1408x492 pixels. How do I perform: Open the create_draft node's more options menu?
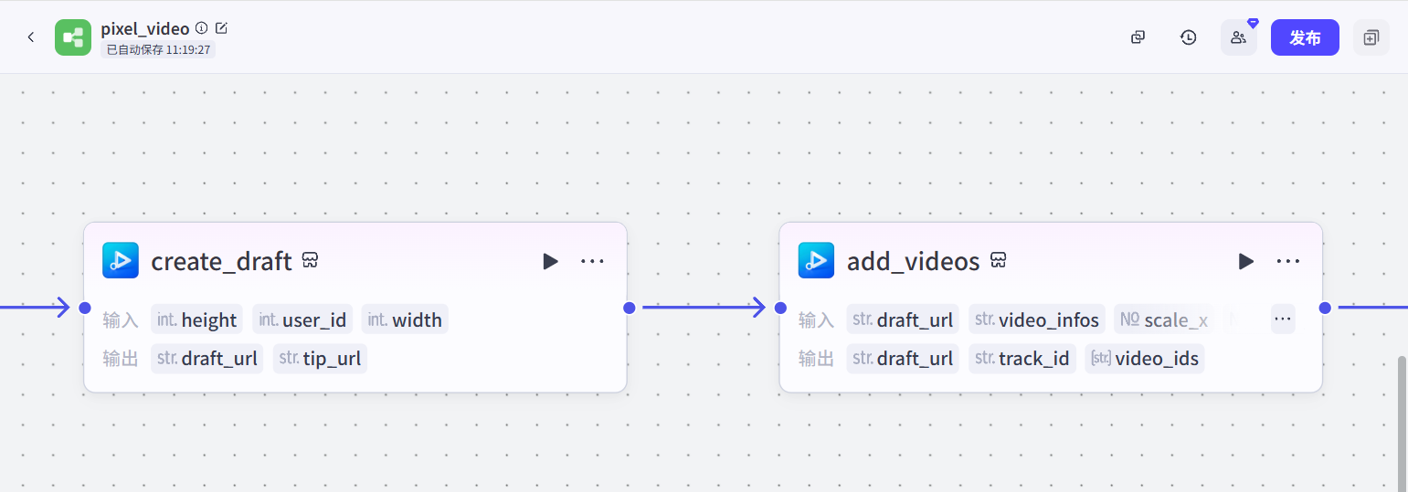pyautogui.click(x=592, y=261)
